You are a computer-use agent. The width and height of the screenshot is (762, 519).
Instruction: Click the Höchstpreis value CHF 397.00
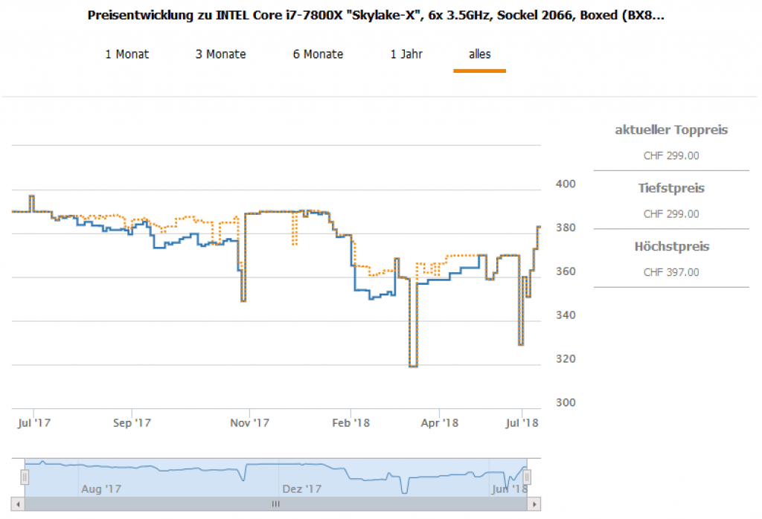[671, 272]
